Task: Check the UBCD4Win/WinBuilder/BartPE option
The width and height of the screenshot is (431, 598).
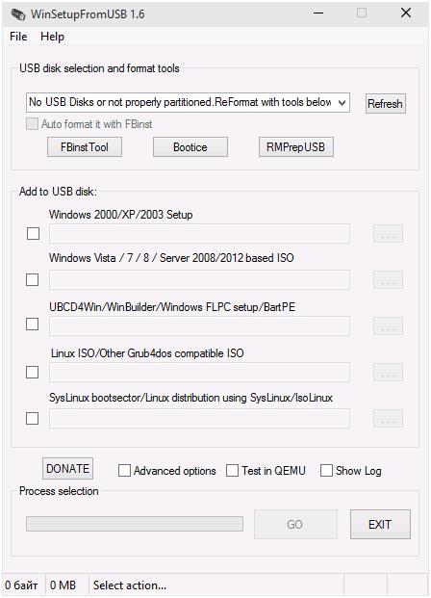Action: pos(33,325)
